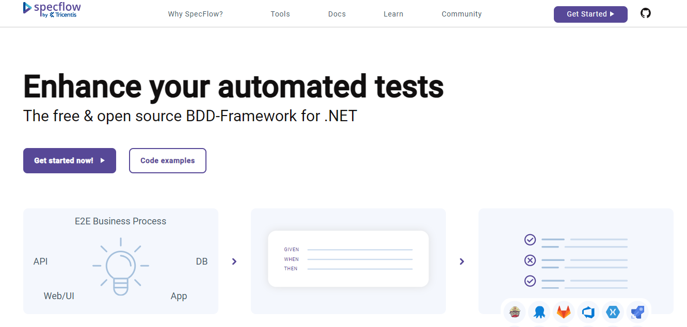Click the Xamarin hexagon X icon
The width and height of the screenshot is (687, 327).
pos(613,312)
